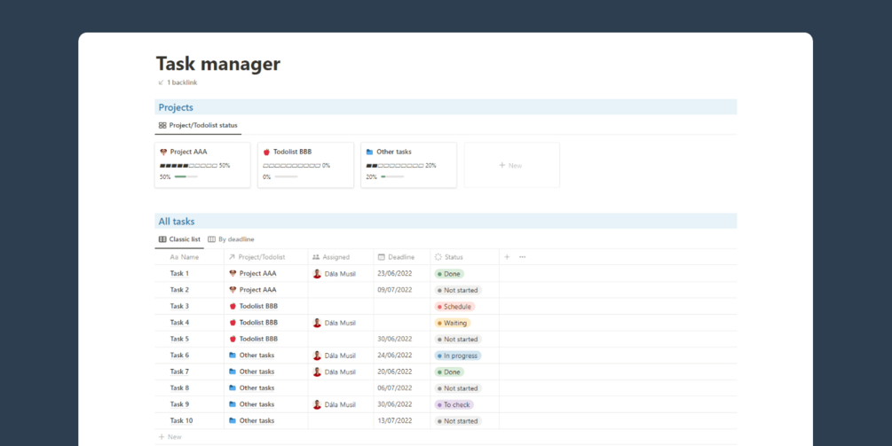Click deadline 24/06/2022 of Task 6

coord(395,356)
